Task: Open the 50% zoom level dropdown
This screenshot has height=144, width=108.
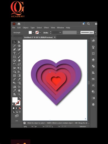Action: [x=32, y=127]
